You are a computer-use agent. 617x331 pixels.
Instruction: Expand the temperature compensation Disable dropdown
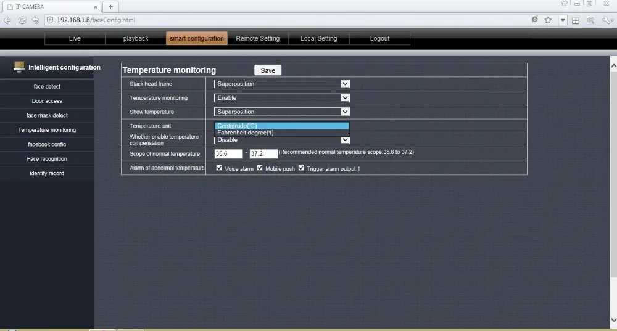[x=345, y=140]
